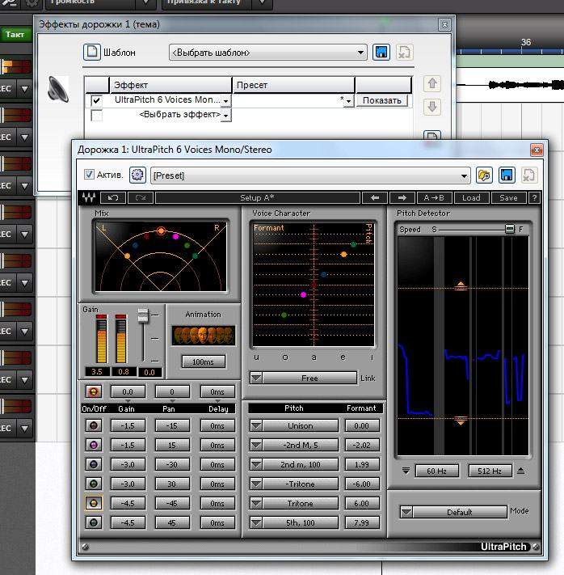This screenshot has height=575, width=564.
Task: Redo the UltraPitch change
Action: coord(141,198)
